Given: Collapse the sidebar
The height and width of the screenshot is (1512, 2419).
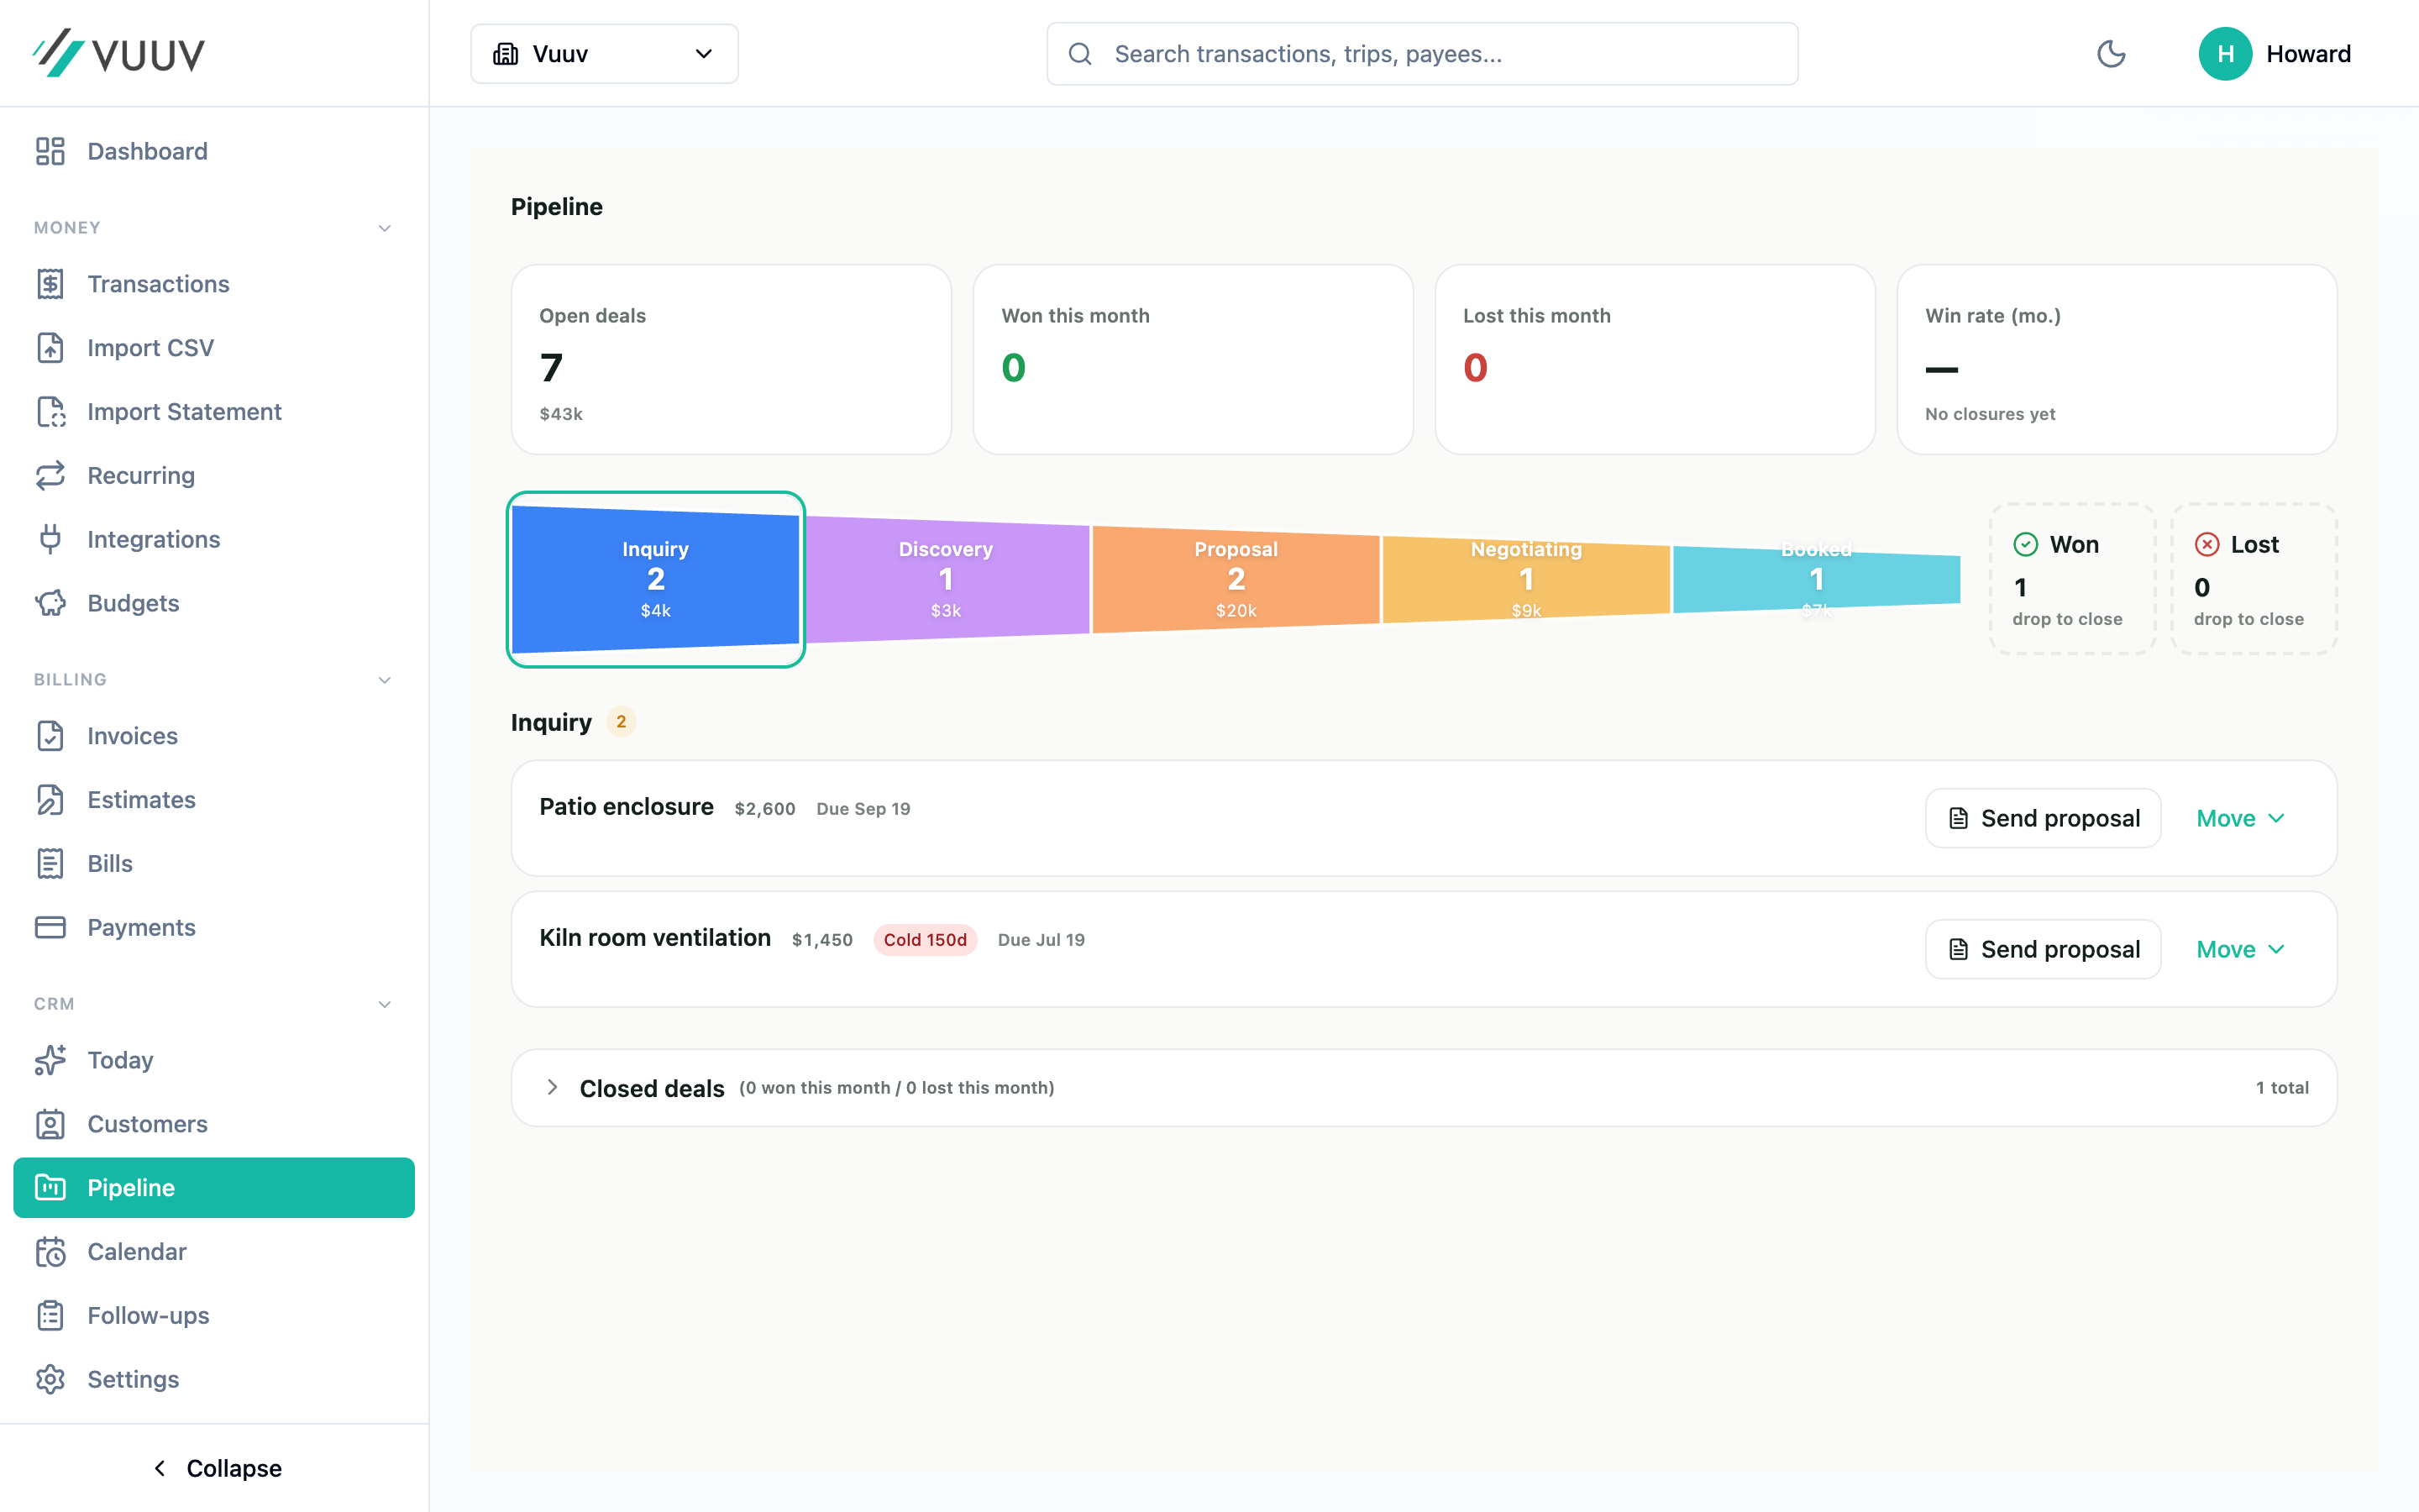Looking at the screenshot, I should [x=215, y=1468].
